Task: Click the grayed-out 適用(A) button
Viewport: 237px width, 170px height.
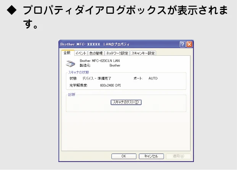Action: point(179,156)
